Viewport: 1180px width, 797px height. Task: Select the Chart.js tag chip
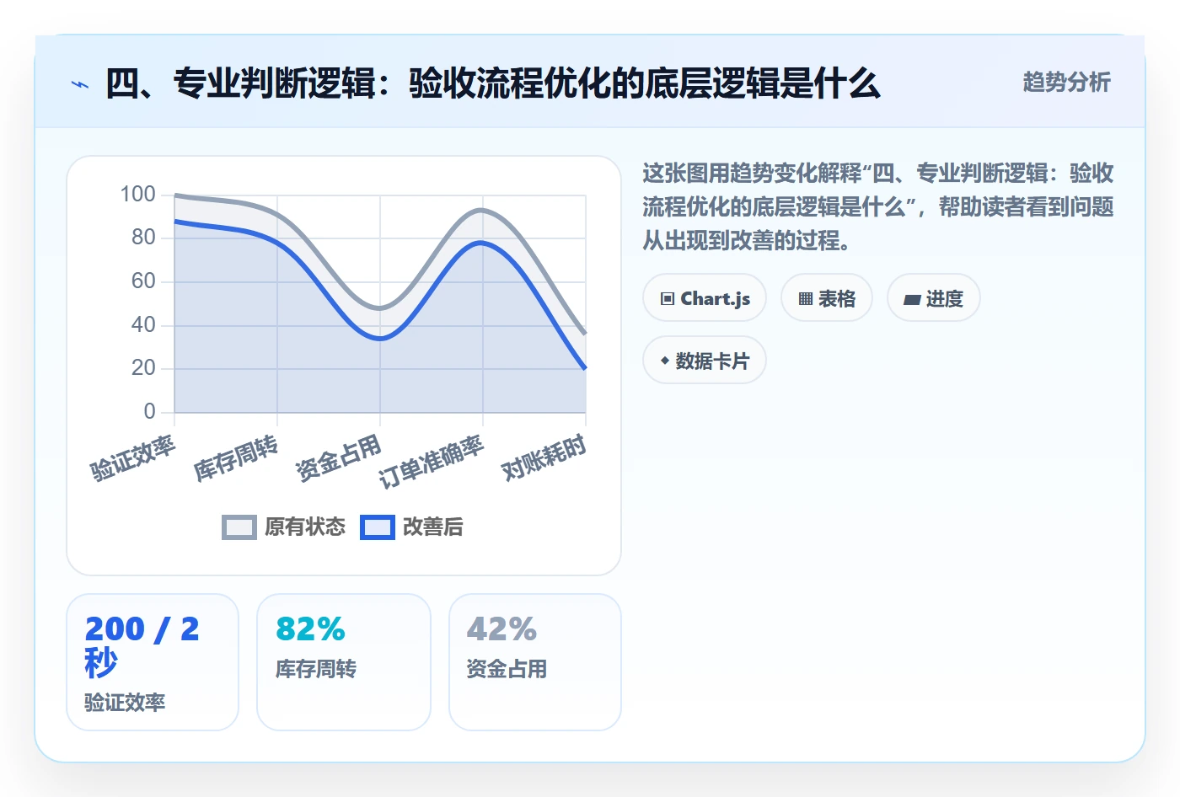705,298
